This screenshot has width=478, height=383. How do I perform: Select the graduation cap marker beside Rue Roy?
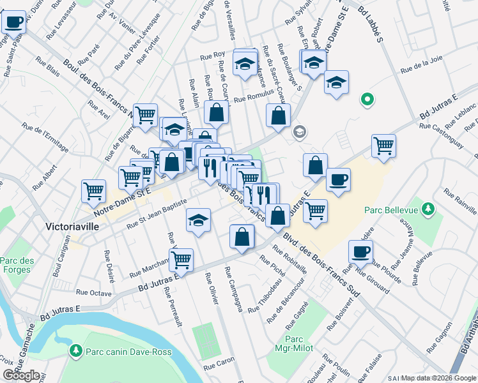(x=245, y=64)
